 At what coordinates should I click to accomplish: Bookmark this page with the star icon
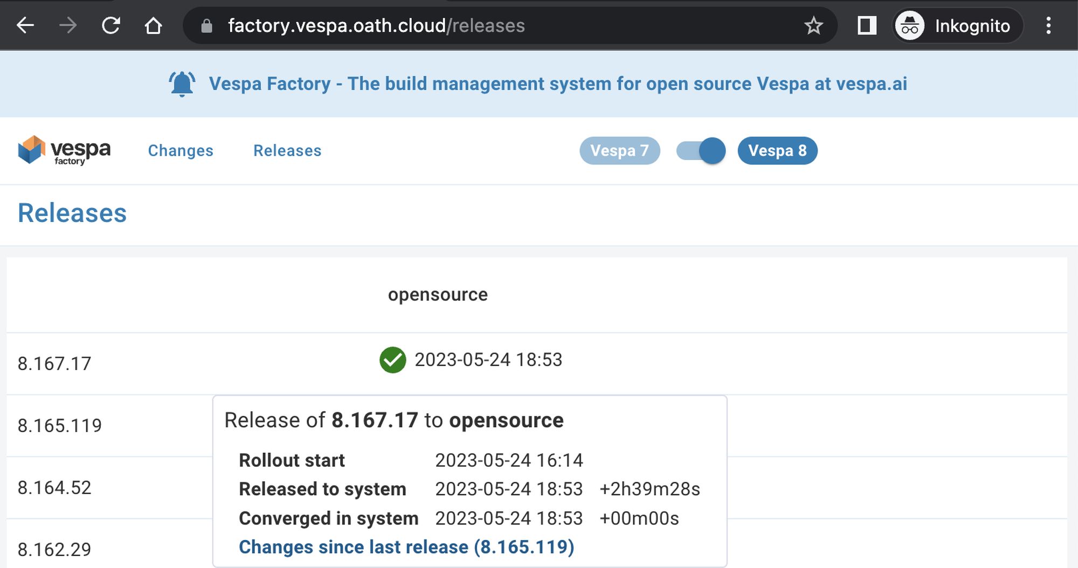coord(813,25)
